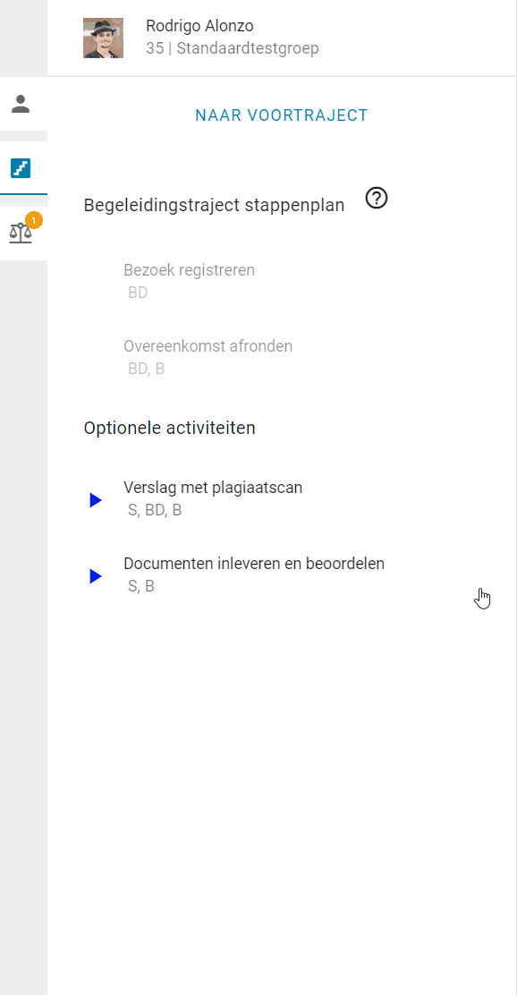Click the S, B roles label
The width and height of the screenshot is (517, 995).
(x=141, y=585)
